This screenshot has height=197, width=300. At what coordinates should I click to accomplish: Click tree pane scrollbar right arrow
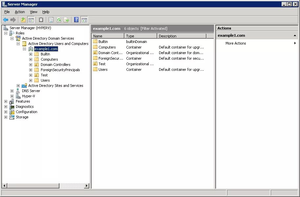pos(87,186)
